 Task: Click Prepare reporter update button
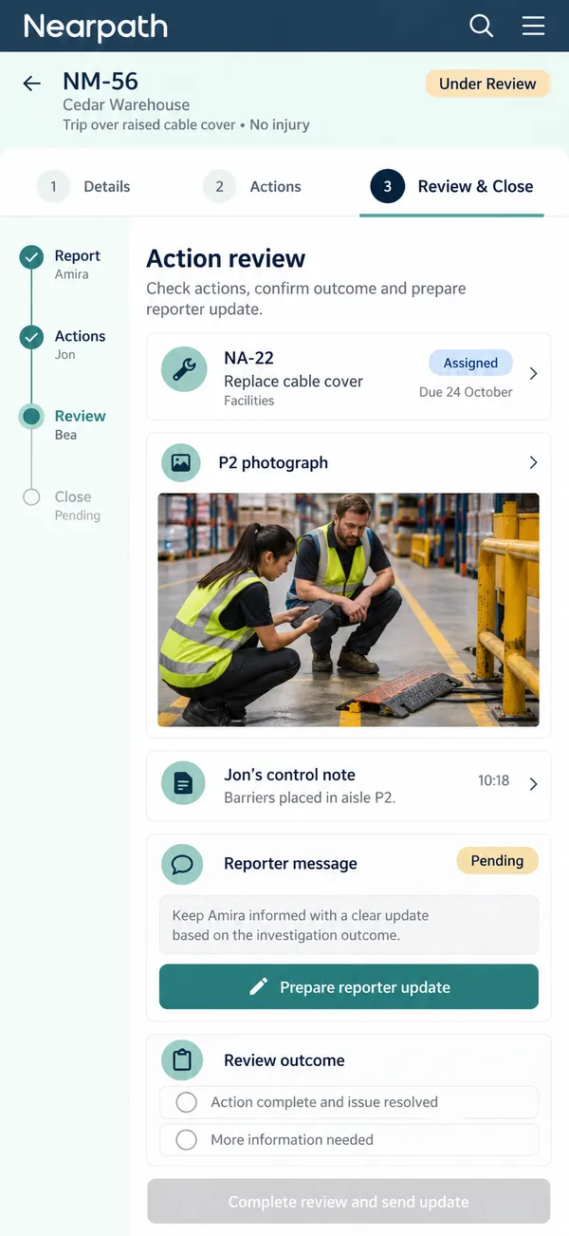349,987
